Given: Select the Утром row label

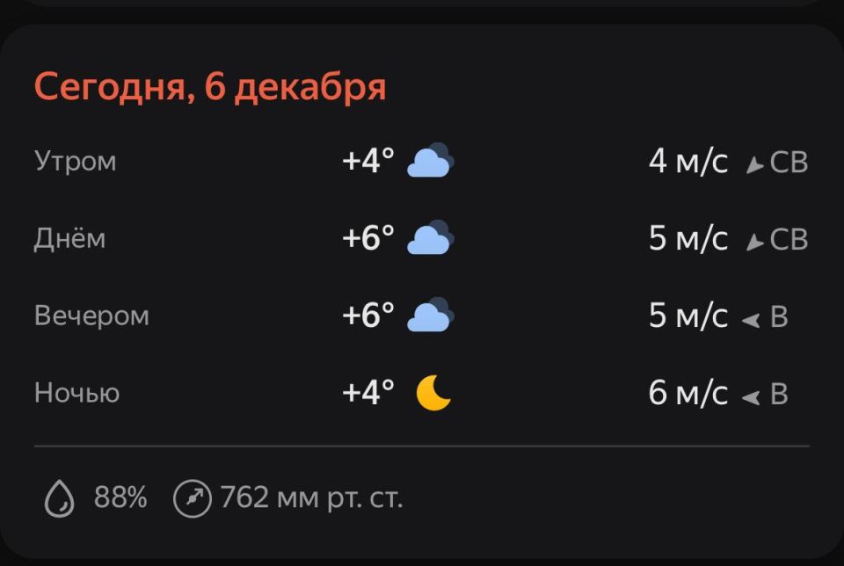Looking at the screenshot, I should pos(76,161).
